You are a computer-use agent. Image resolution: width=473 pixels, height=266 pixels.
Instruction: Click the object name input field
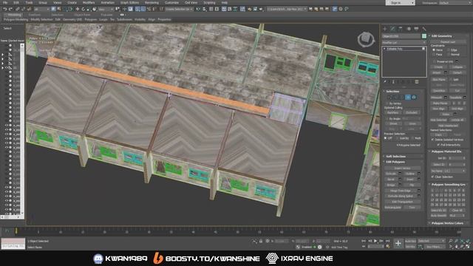pyautogui.click(x=401, y=36)
